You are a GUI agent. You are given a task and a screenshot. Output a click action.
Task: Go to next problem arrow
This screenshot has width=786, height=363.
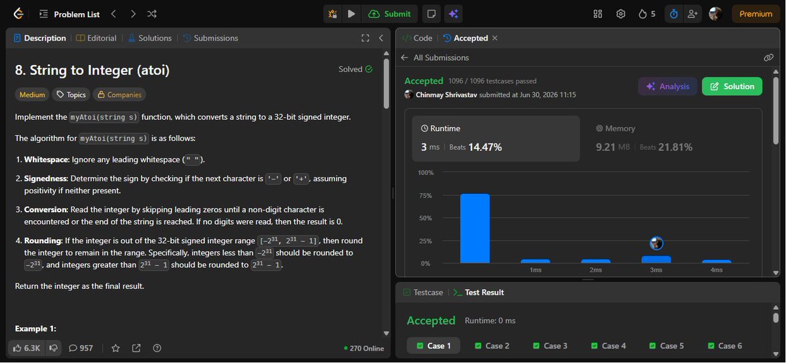pyautogui.click(x=133, y=14)
